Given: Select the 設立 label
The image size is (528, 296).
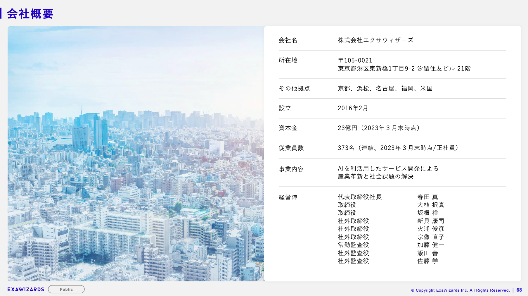Looking at the screenshot, I should tap(285, 108).
